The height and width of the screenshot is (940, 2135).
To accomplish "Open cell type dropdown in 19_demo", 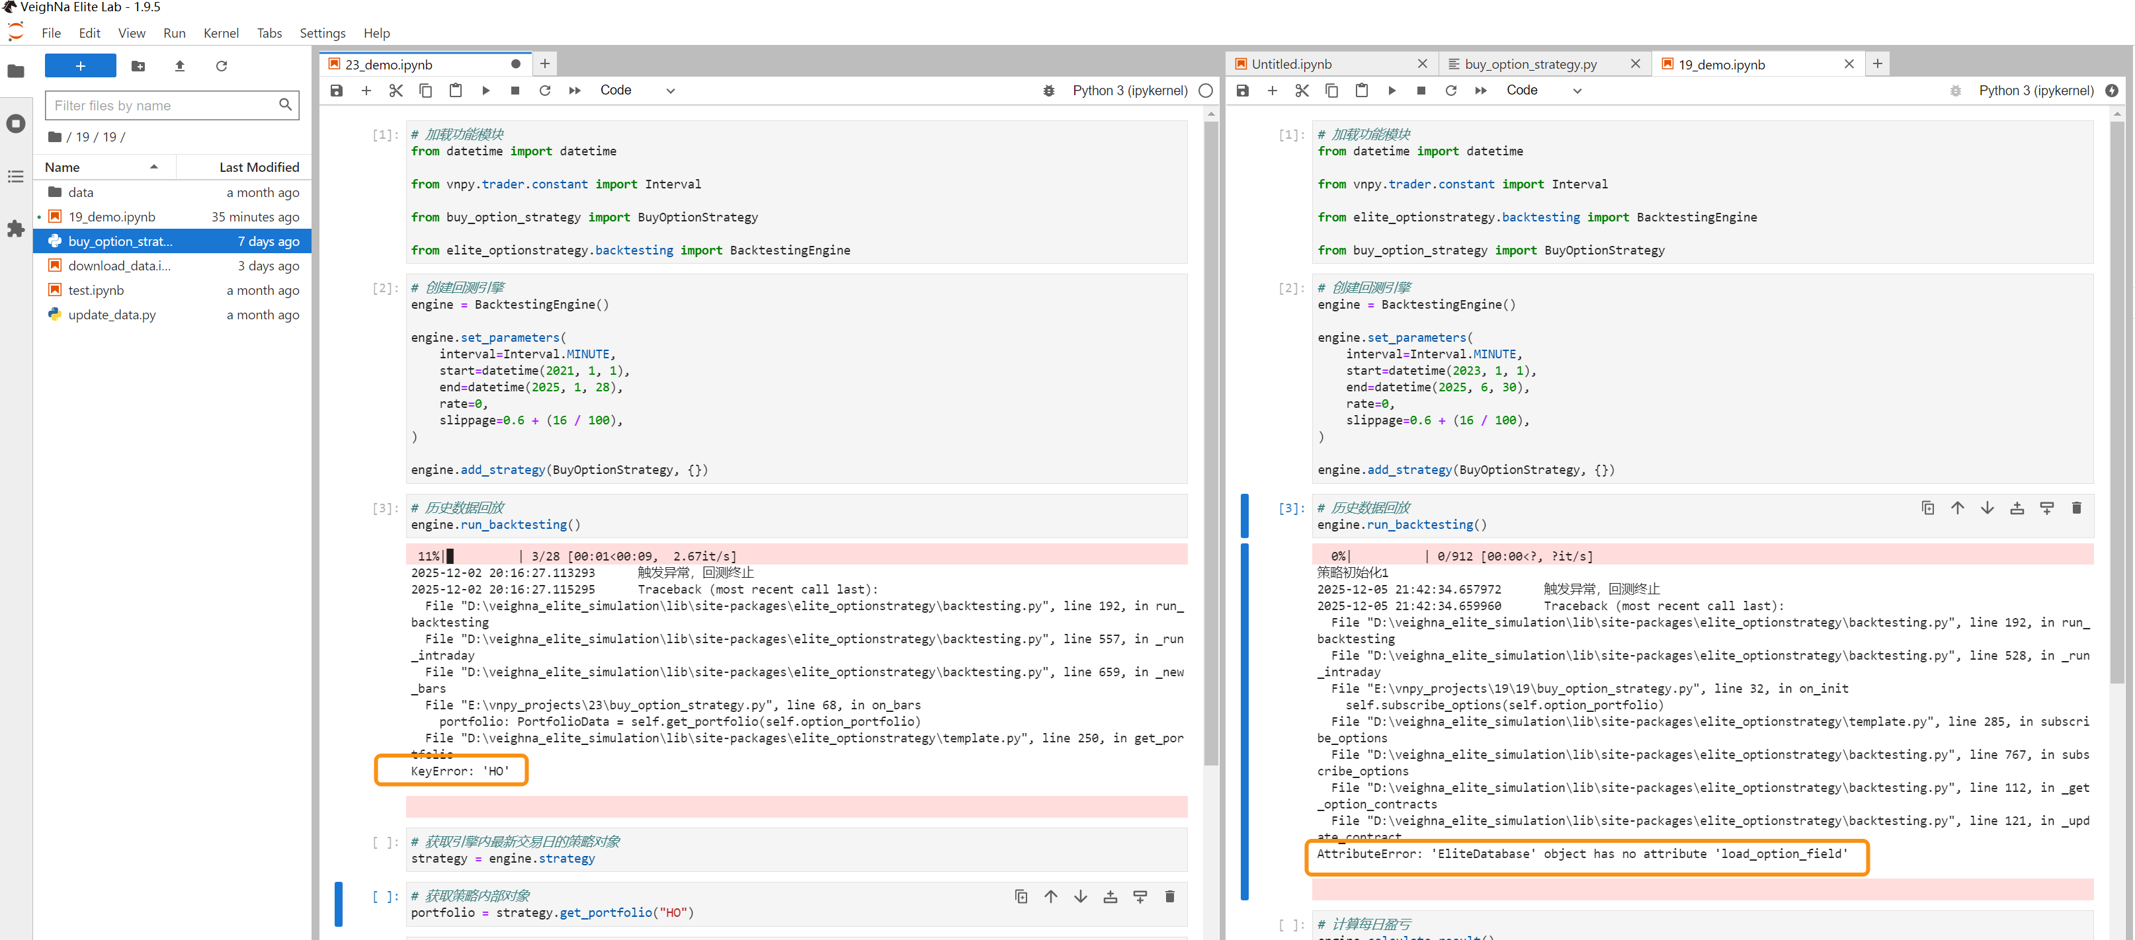I will coord(1543,91).
